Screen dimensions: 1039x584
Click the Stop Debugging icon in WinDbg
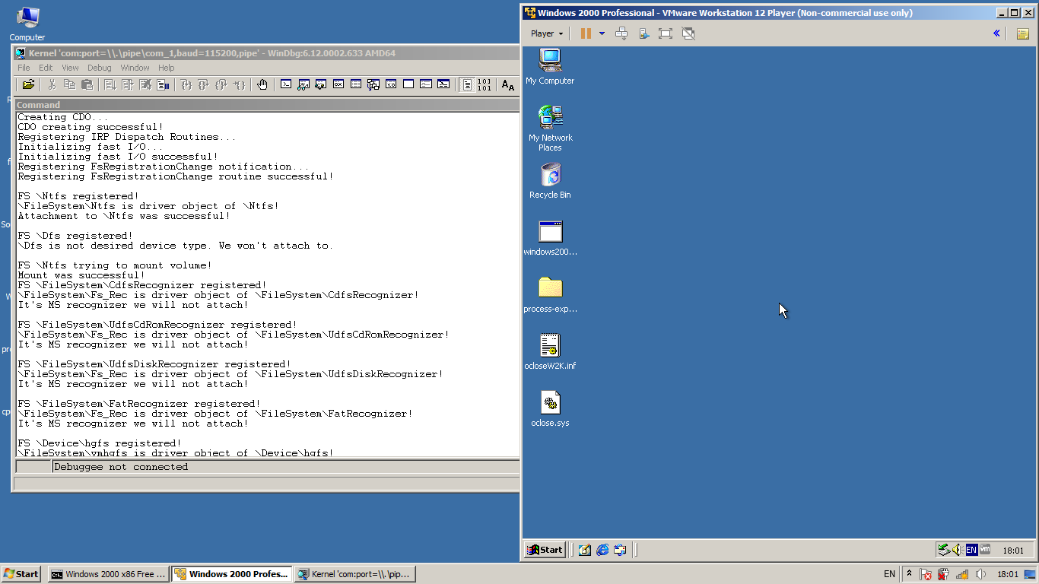click(x=145, y=84)
